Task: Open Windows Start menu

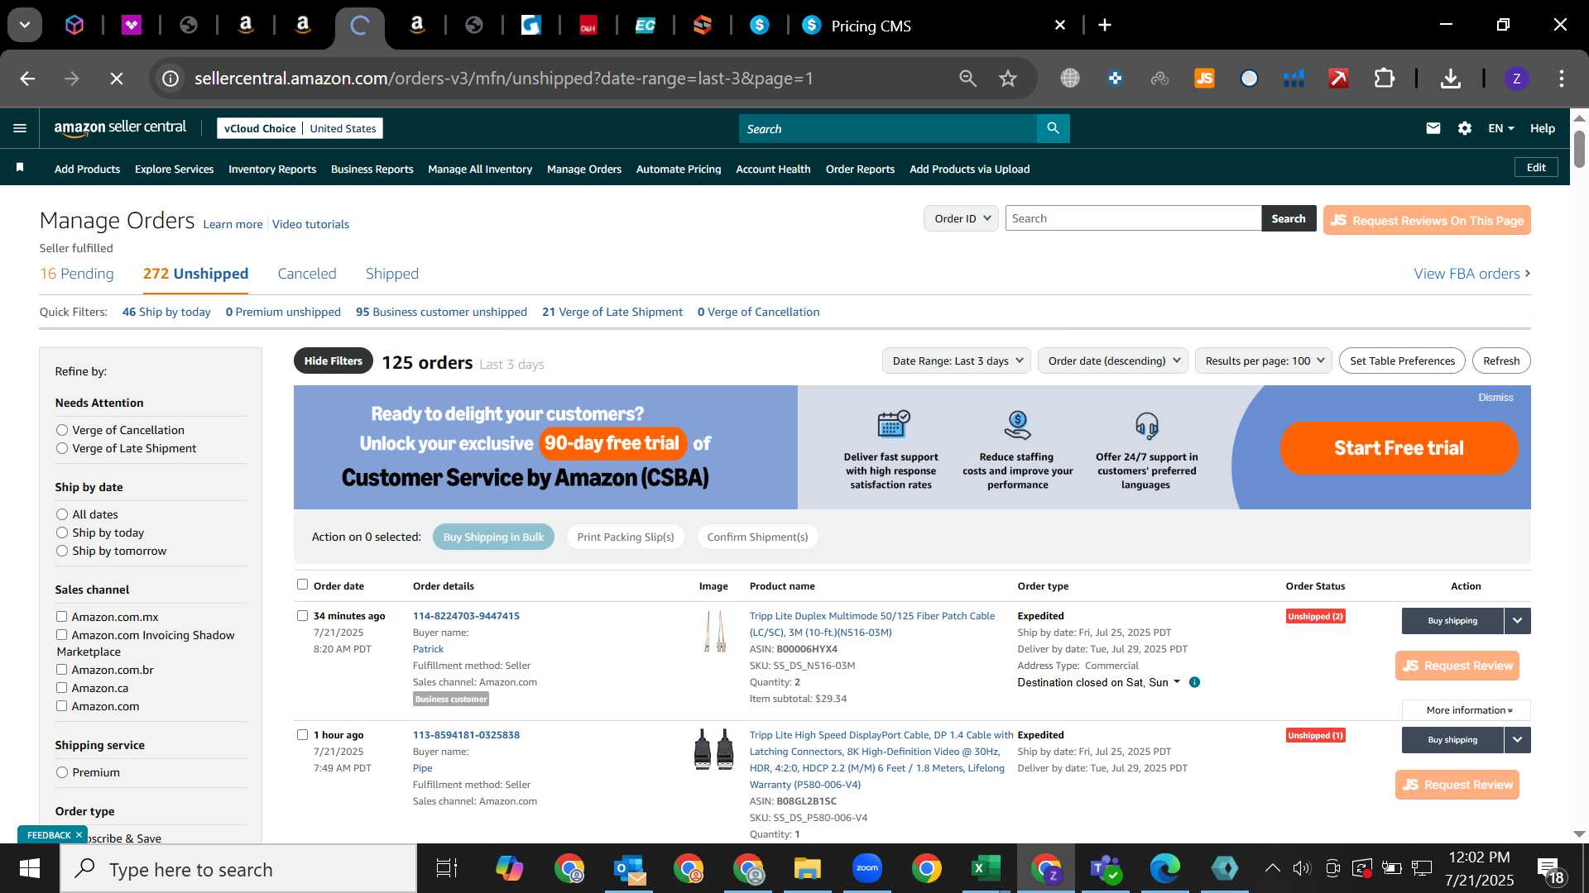Action: click(30, 868)
